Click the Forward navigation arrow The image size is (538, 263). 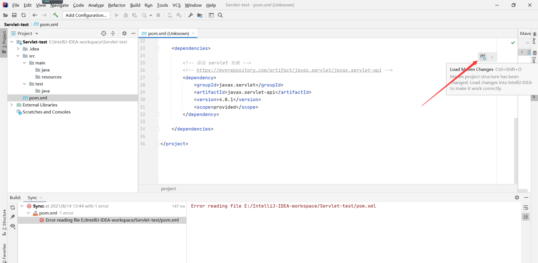[44, 15]
